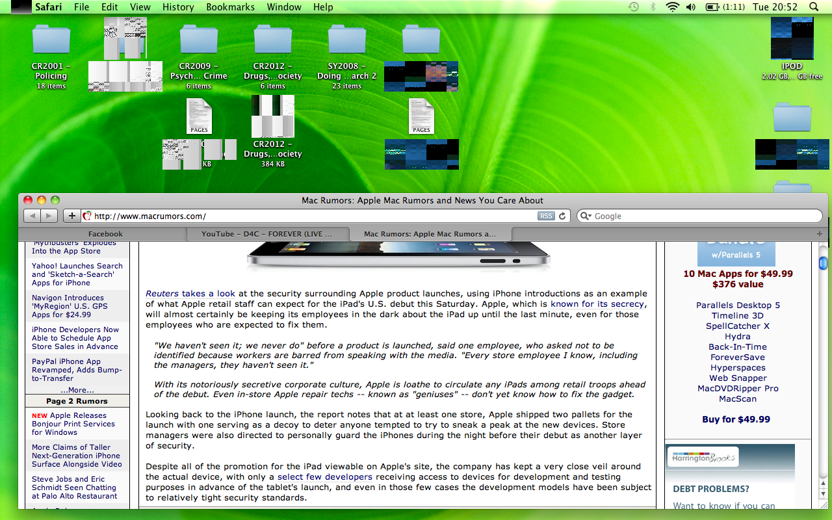Viewport: 832px width, 520px height.
Task: Click the RSS badge in address bar
Action: click(x=546, y=216)
